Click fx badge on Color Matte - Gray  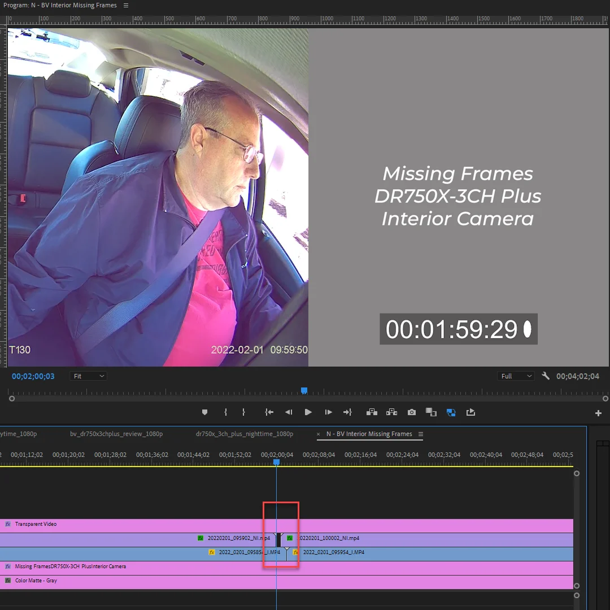click(x=8, y=581)
